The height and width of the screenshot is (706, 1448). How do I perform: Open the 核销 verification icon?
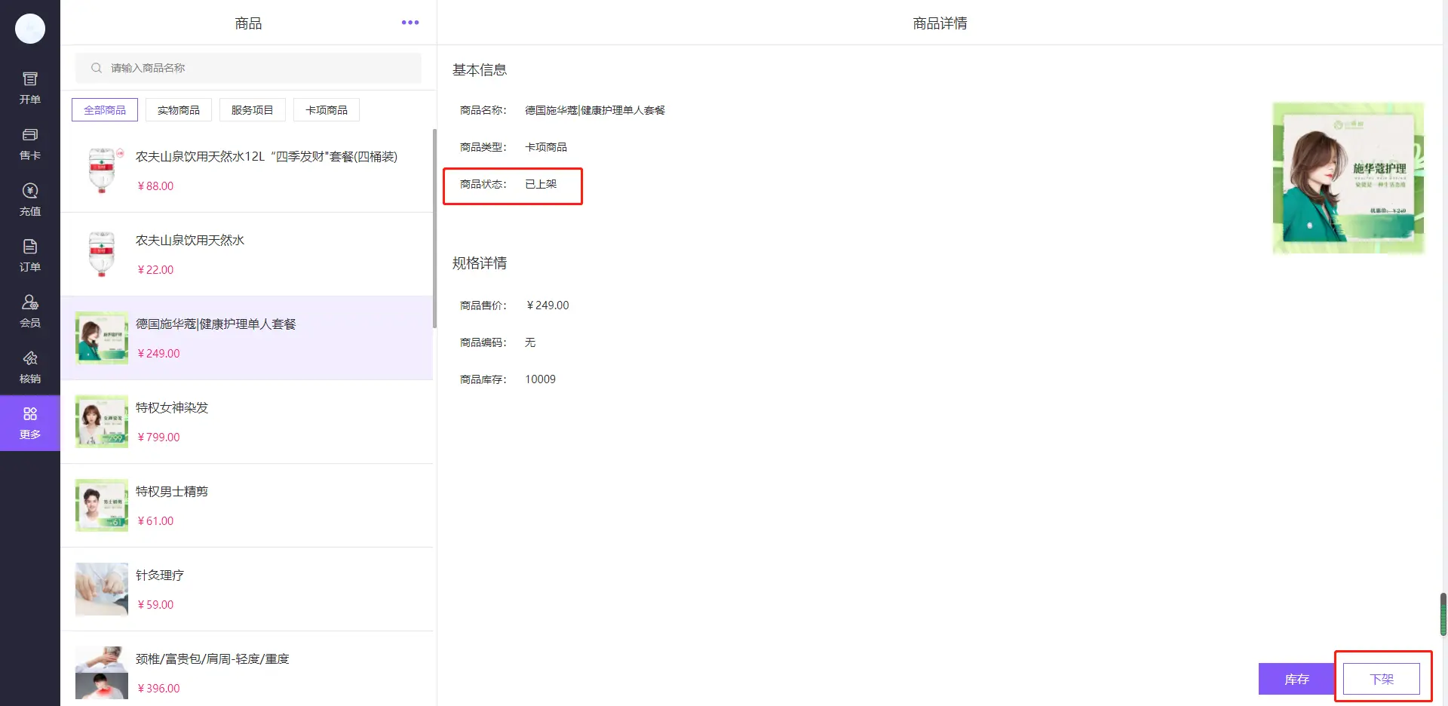pyautogui.click(x=30, y=367)
